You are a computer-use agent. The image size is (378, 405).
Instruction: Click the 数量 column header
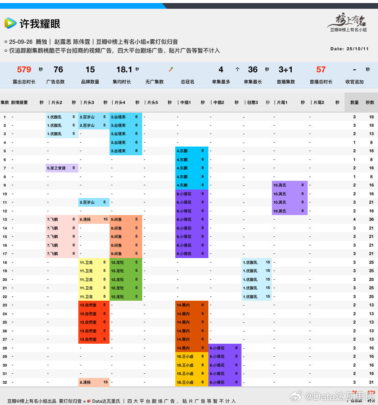pyautogui.click(x=354, y=102)
